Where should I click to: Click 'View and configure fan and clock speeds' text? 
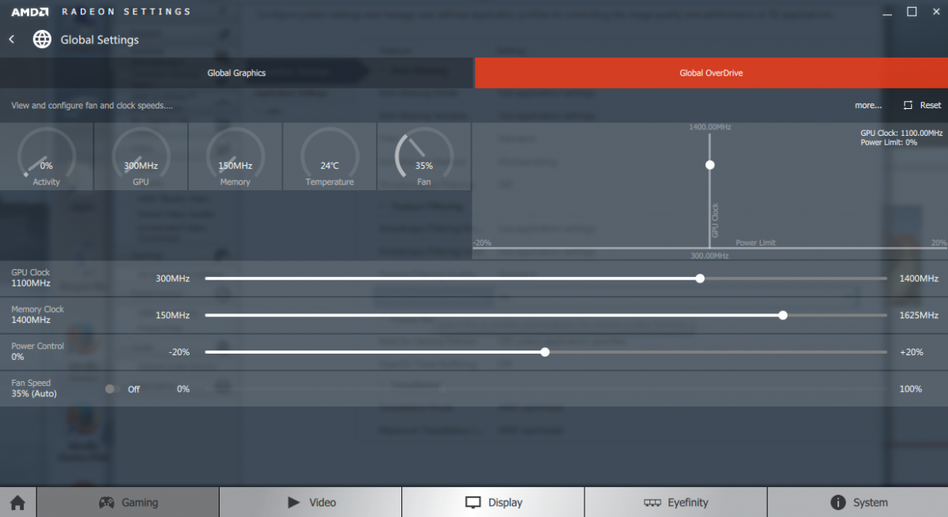(92, 105)
